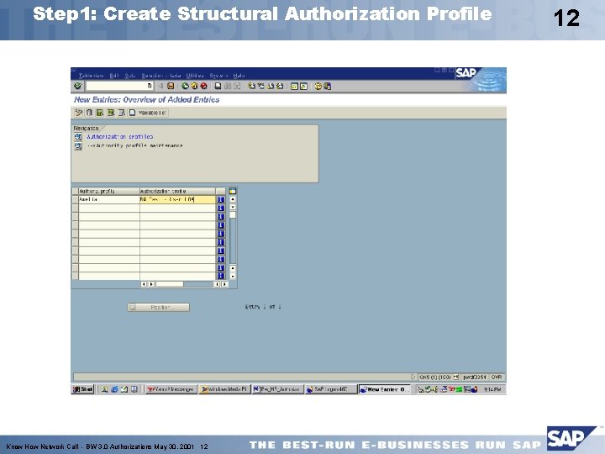This screenshot has height=454, width=605.
Task: Click the table settings icon above scrollbar
Action: click(233, 191)
